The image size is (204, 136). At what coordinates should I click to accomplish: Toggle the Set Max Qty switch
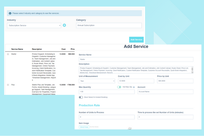coord(119,87)
